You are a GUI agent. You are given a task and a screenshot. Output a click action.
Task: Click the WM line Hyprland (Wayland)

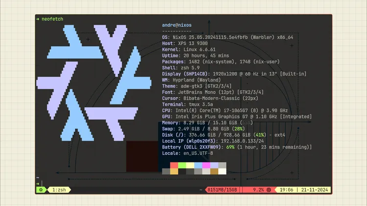tap(191, 80)
